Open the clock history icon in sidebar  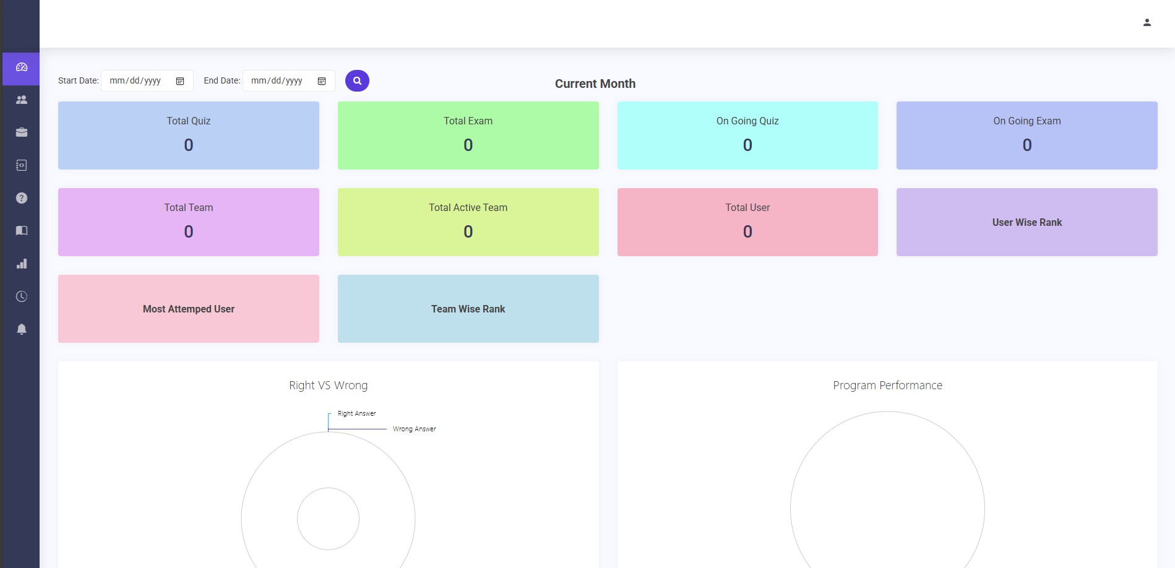[22, 296]
